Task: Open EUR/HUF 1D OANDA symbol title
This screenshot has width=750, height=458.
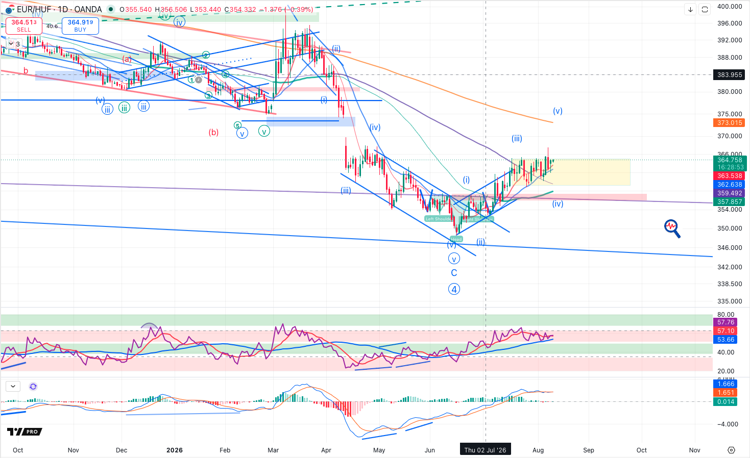Action: [59, 9]
